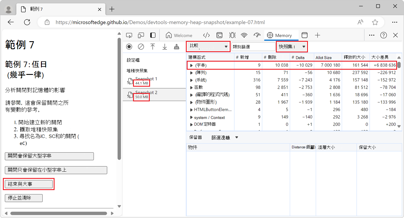Load a saved profile file
The height and width of the screenshot is (218, 404).
point(153,47)
